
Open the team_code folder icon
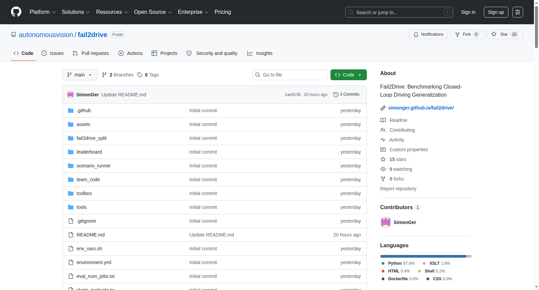(71, 180)
